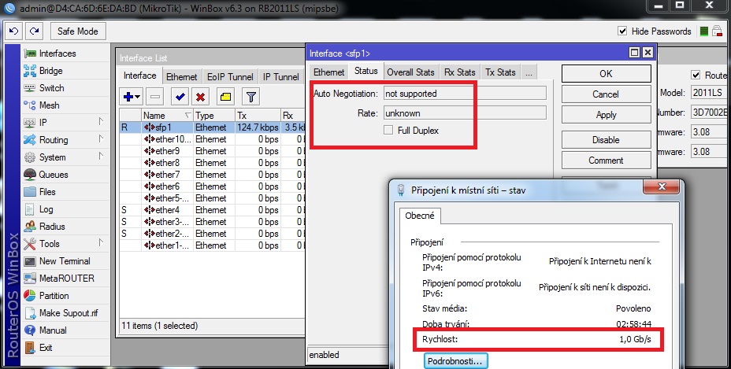Viewport: 731px width, 369px height.
Task: Select the ether8 interface row
Action: 212,163
